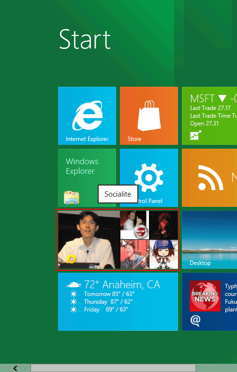Click the scroll-left arrow on scrollbar
This screenshot has width=237, height=372.
point(15,368)
